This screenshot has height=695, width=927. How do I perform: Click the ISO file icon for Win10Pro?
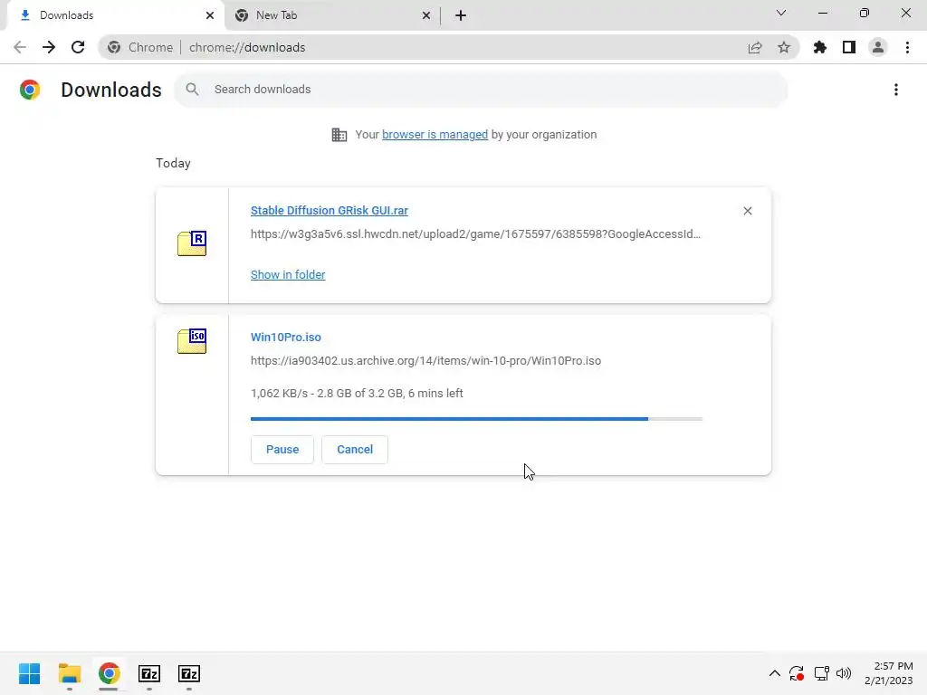click(x=192, y=341)
